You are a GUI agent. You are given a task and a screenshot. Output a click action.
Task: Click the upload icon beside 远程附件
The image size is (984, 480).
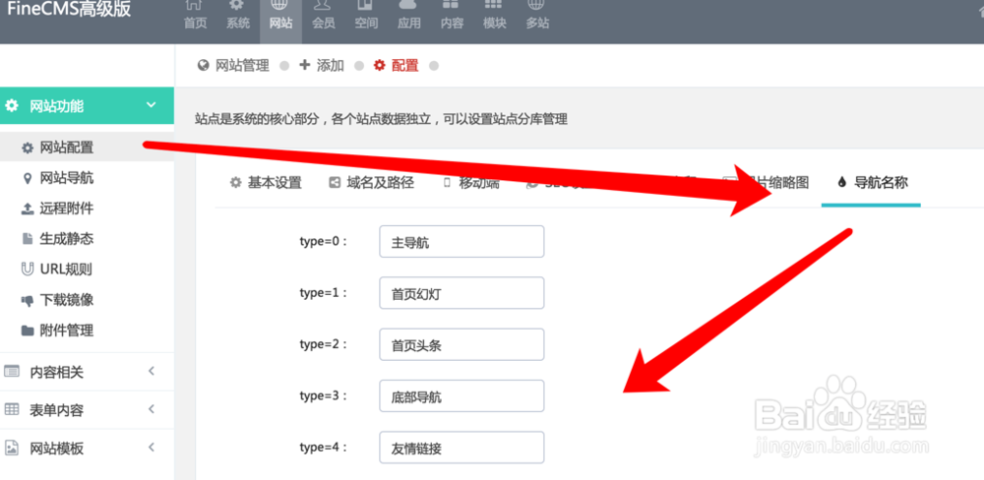[x=27, y=209]
